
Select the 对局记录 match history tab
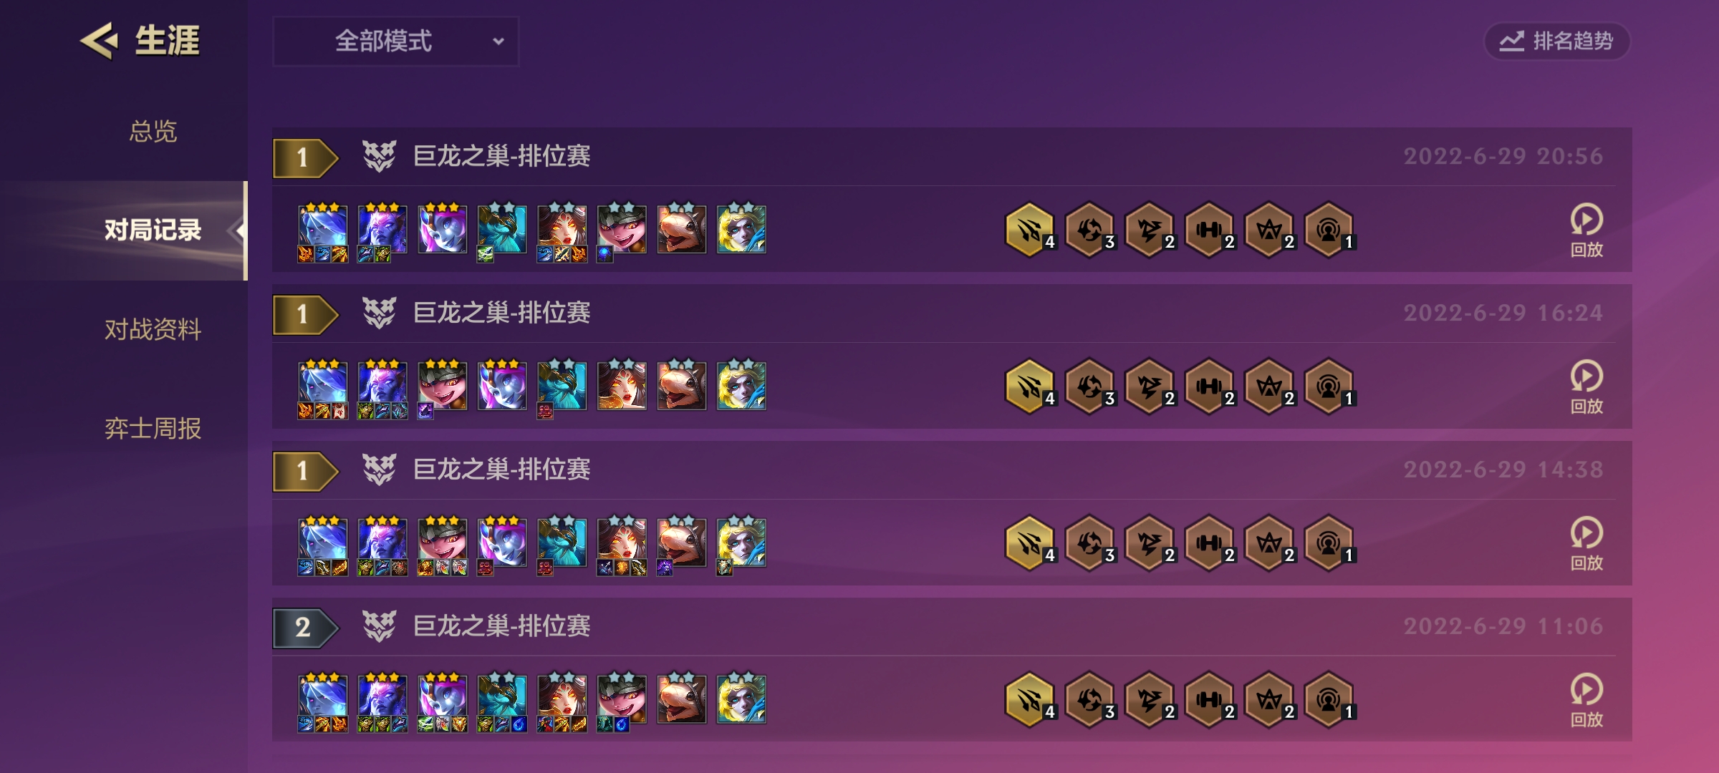(153, 230)
